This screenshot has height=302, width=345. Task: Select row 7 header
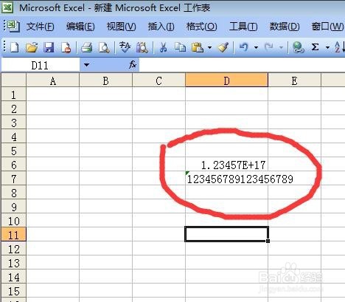(14, 179)
